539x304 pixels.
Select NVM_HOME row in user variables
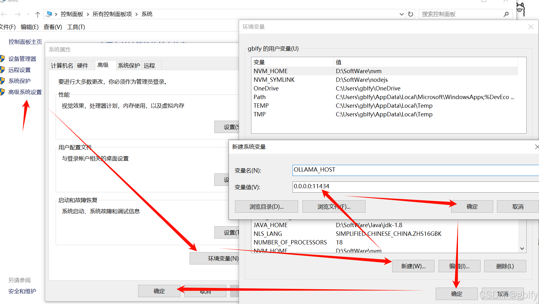pos(385,71)
